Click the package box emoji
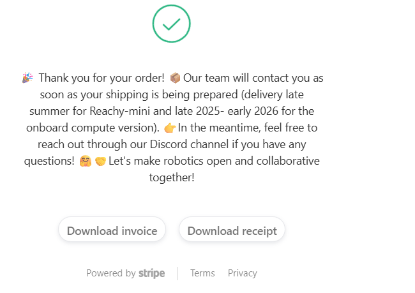The height and width of the screenshot is (293, 415). click(x=175, y=78)
